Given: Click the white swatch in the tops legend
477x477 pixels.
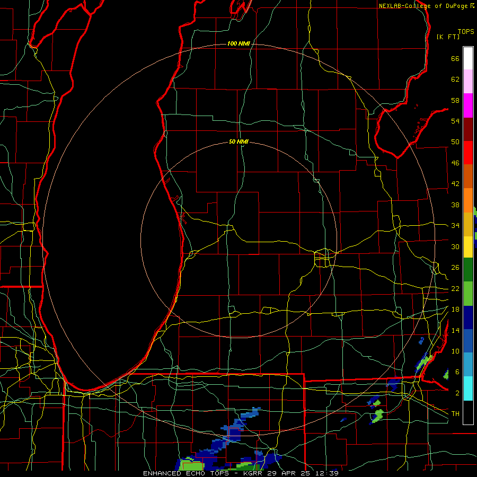Looking at the screenshot, I should 468,58.
